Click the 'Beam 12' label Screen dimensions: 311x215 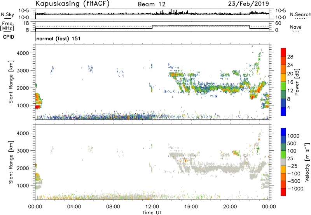click(152, 4)
